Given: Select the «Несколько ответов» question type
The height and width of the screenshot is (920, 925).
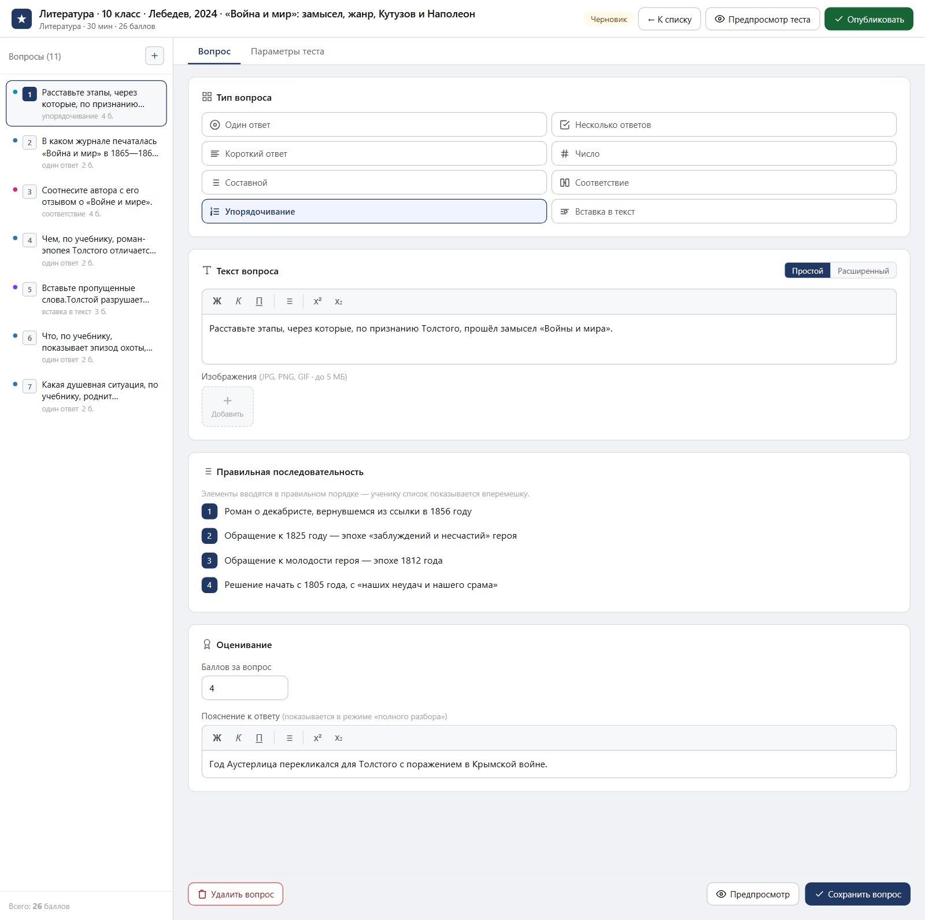Looking at the screenshot, I should pyautogui.click(x=724, y=124).
